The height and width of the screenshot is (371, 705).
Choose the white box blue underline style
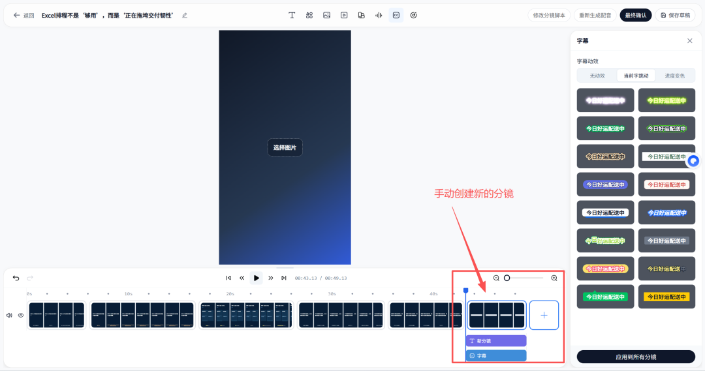pyautogui.click(x=605, y=213)
